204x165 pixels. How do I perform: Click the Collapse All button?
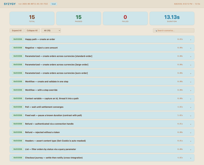point(32,30)
